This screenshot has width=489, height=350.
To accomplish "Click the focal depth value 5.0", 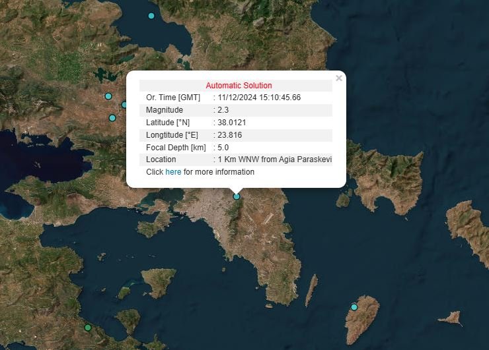I will click(x=223, y=147).
